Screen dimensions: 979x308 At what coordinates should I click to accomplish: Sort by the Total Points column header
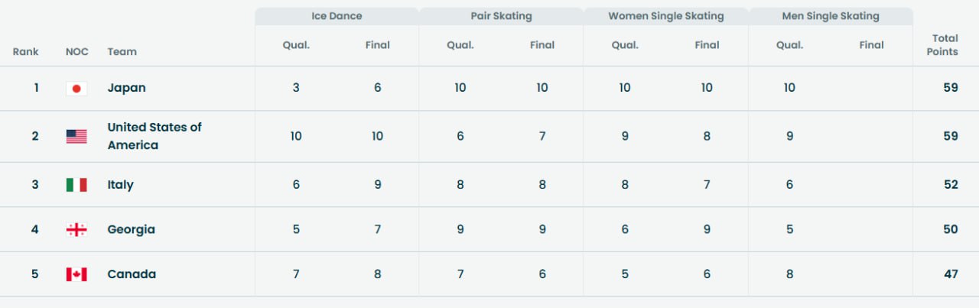pos(945,45)
